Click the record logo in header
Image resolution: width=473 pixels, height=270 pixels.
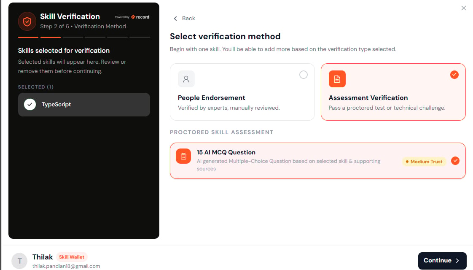140,17
